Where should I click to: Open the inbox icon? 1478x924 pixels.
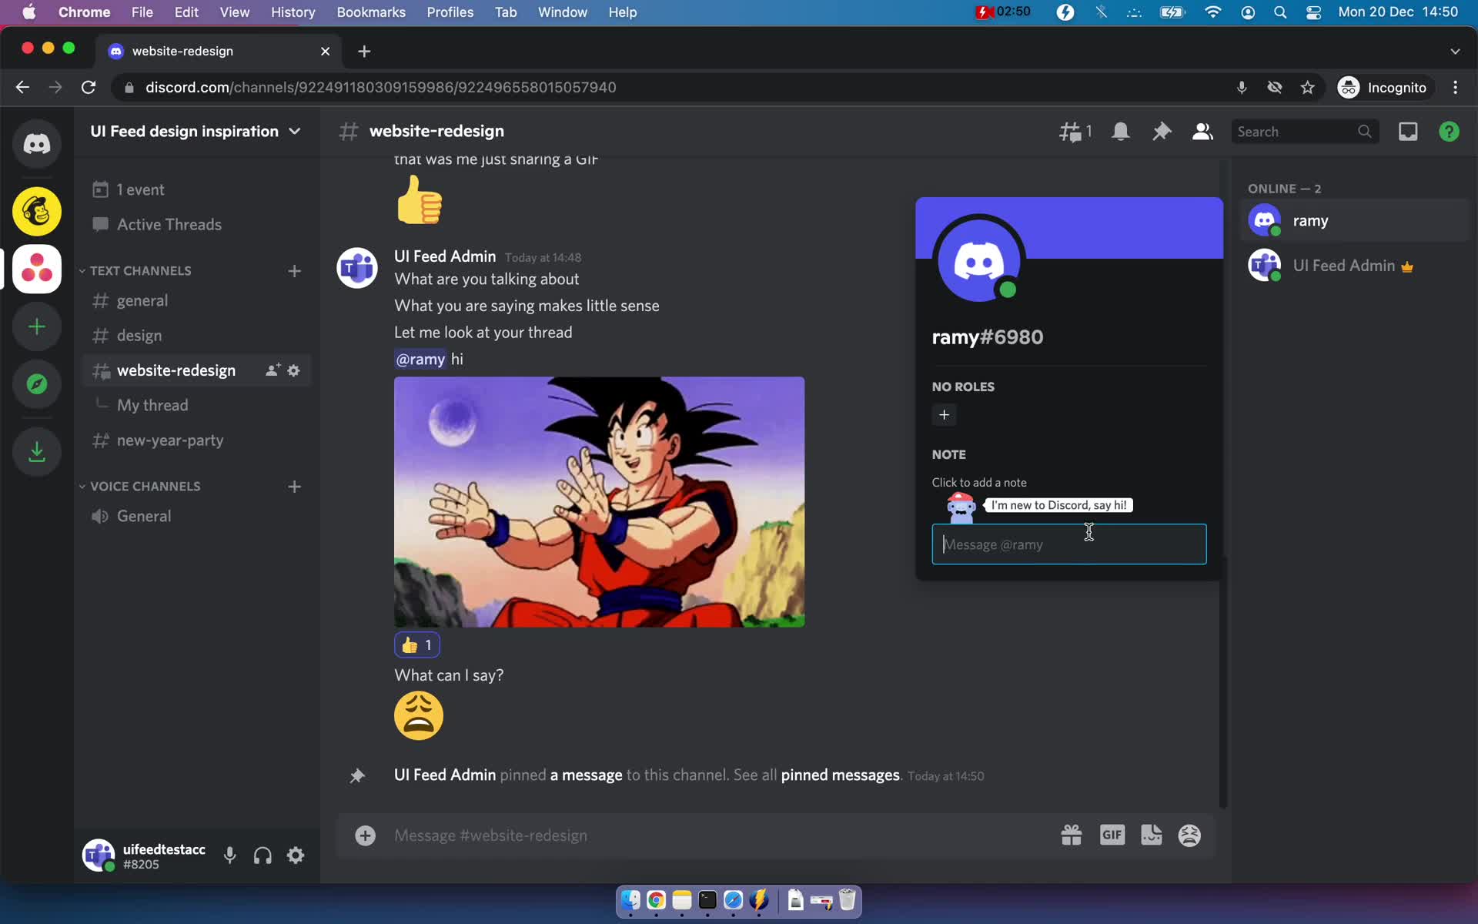pos(1408,132)
